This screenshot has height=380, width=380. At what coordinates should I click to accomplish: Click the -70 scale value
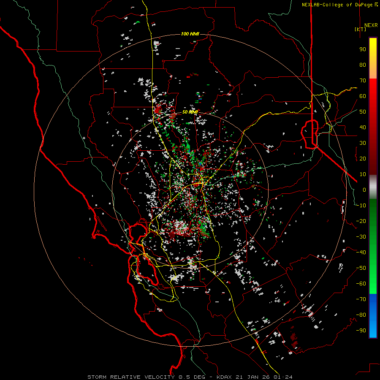[361, 299]
